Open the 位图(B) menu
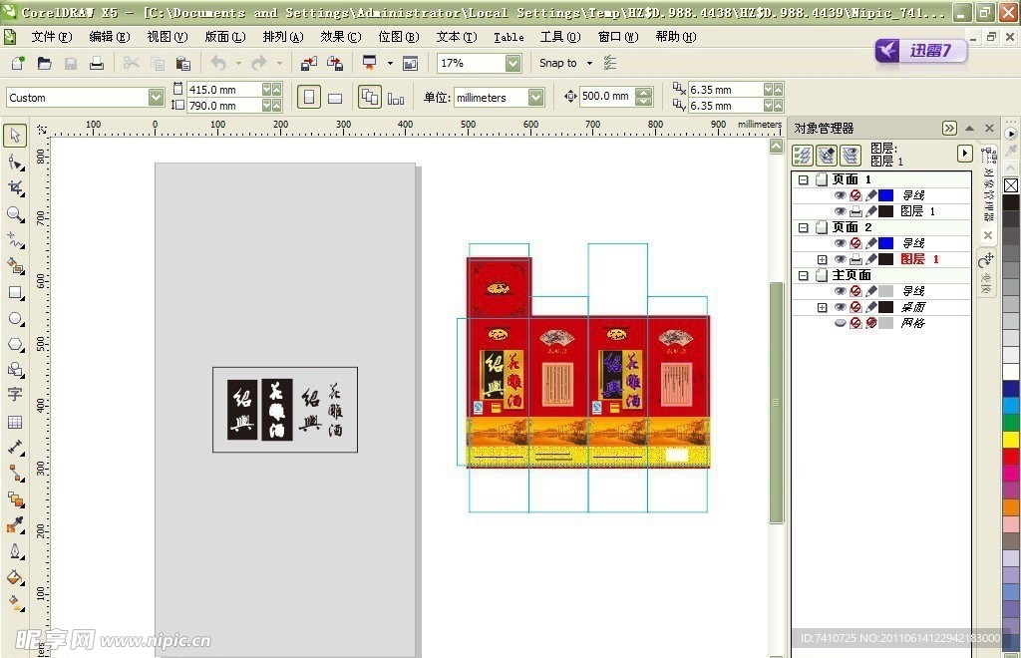This screenshot has height=658, width=1021. (398, 37)
